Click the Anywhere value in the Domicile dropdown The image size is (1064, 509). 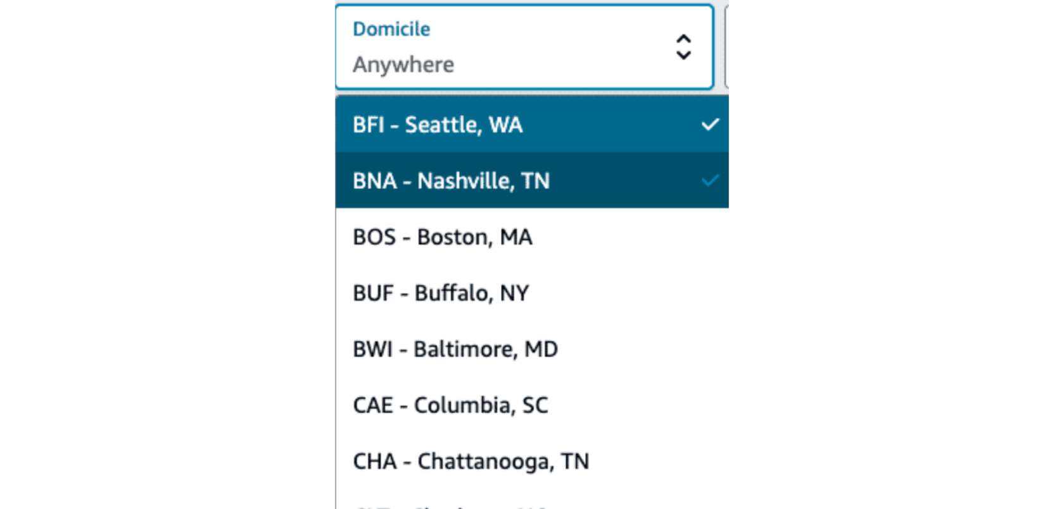click(403, 63)
